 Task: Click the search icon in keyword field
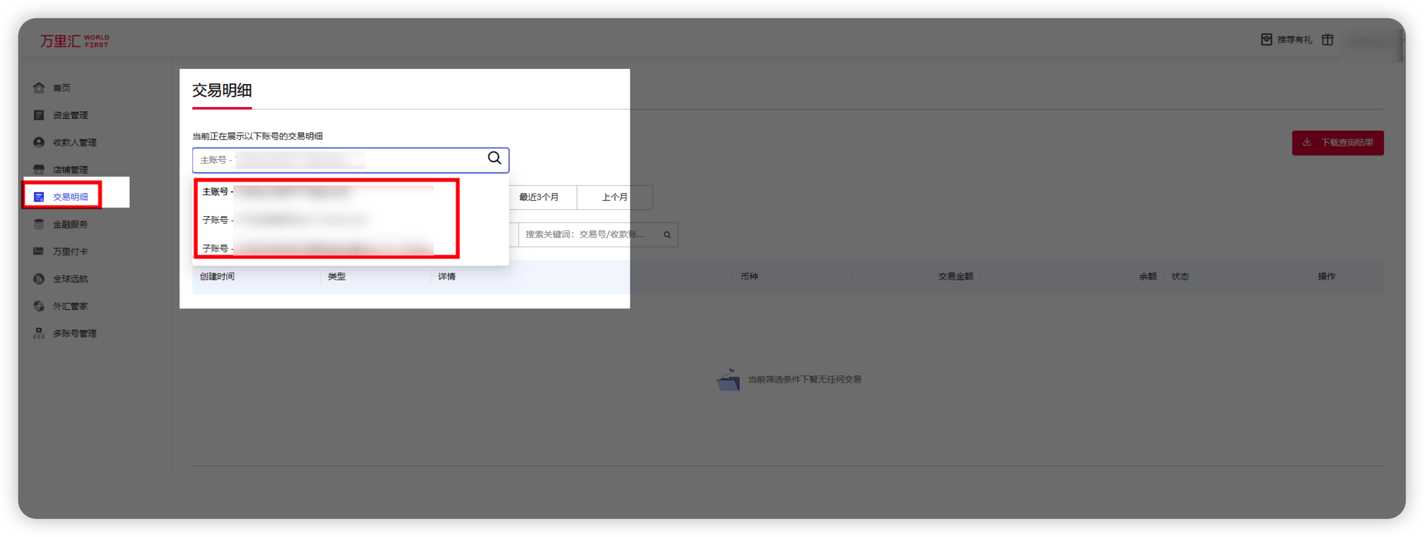(x=667, y=235)
